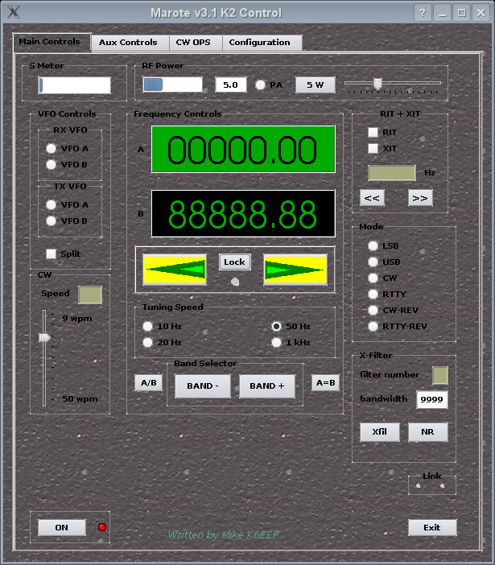Click the left Link indicator dot
The height and width of the screenshot is (565, 495).
(418, 486)
